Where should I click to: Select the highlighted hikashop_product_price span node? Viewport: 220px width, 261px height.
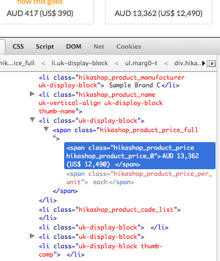coord(140,156)
